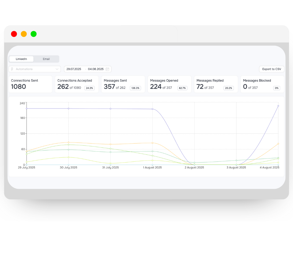Click the purple data point on 1 August 2025
293x254 pixels.
(x=152, y=109)
